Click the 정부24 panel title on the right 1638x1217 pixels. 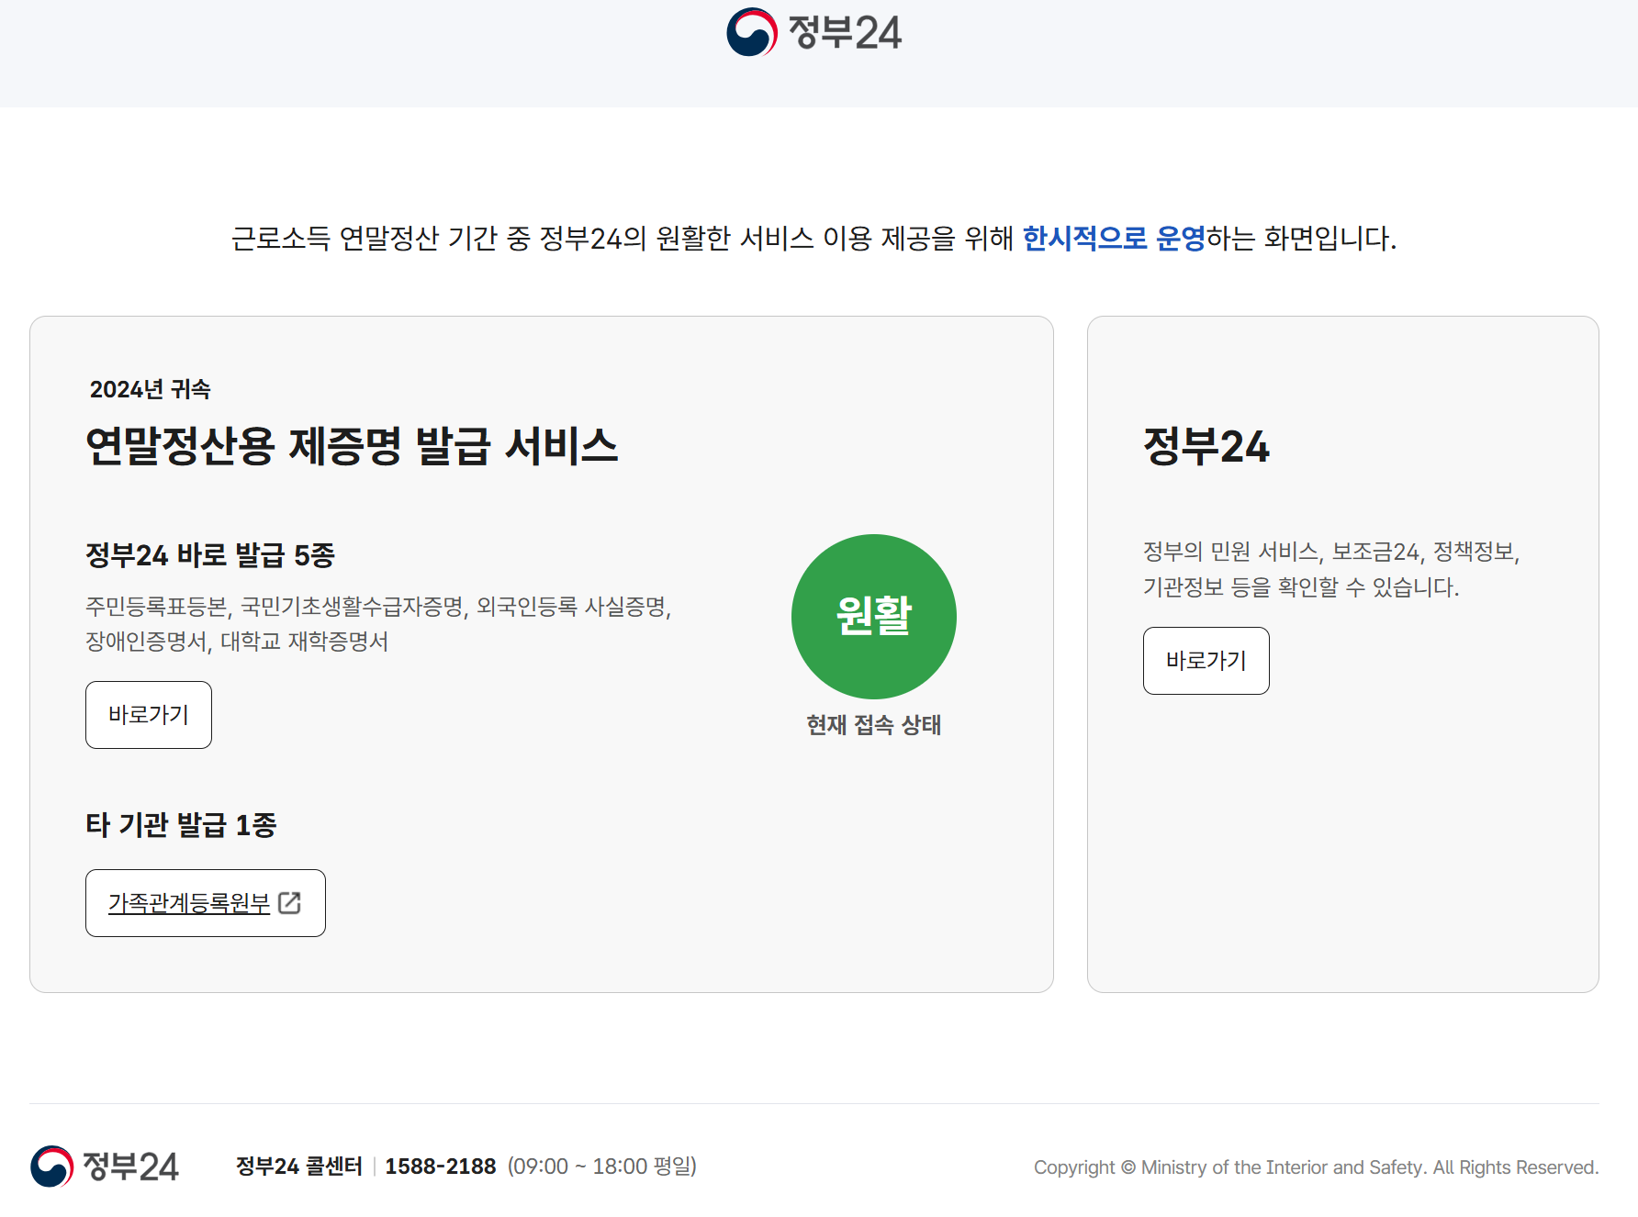pos(1205,448)
